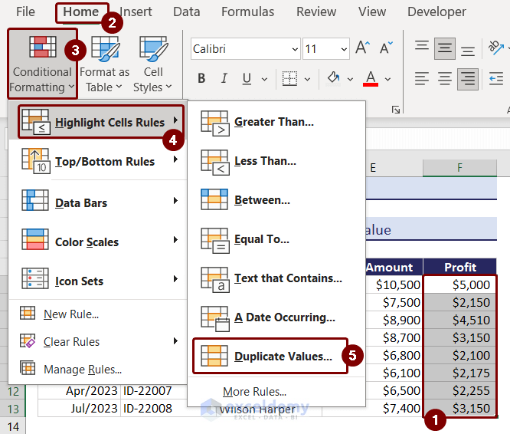
Task: Apply the Fill Color bucket icon
Action: pyautogui.click(x=334, y=78)
